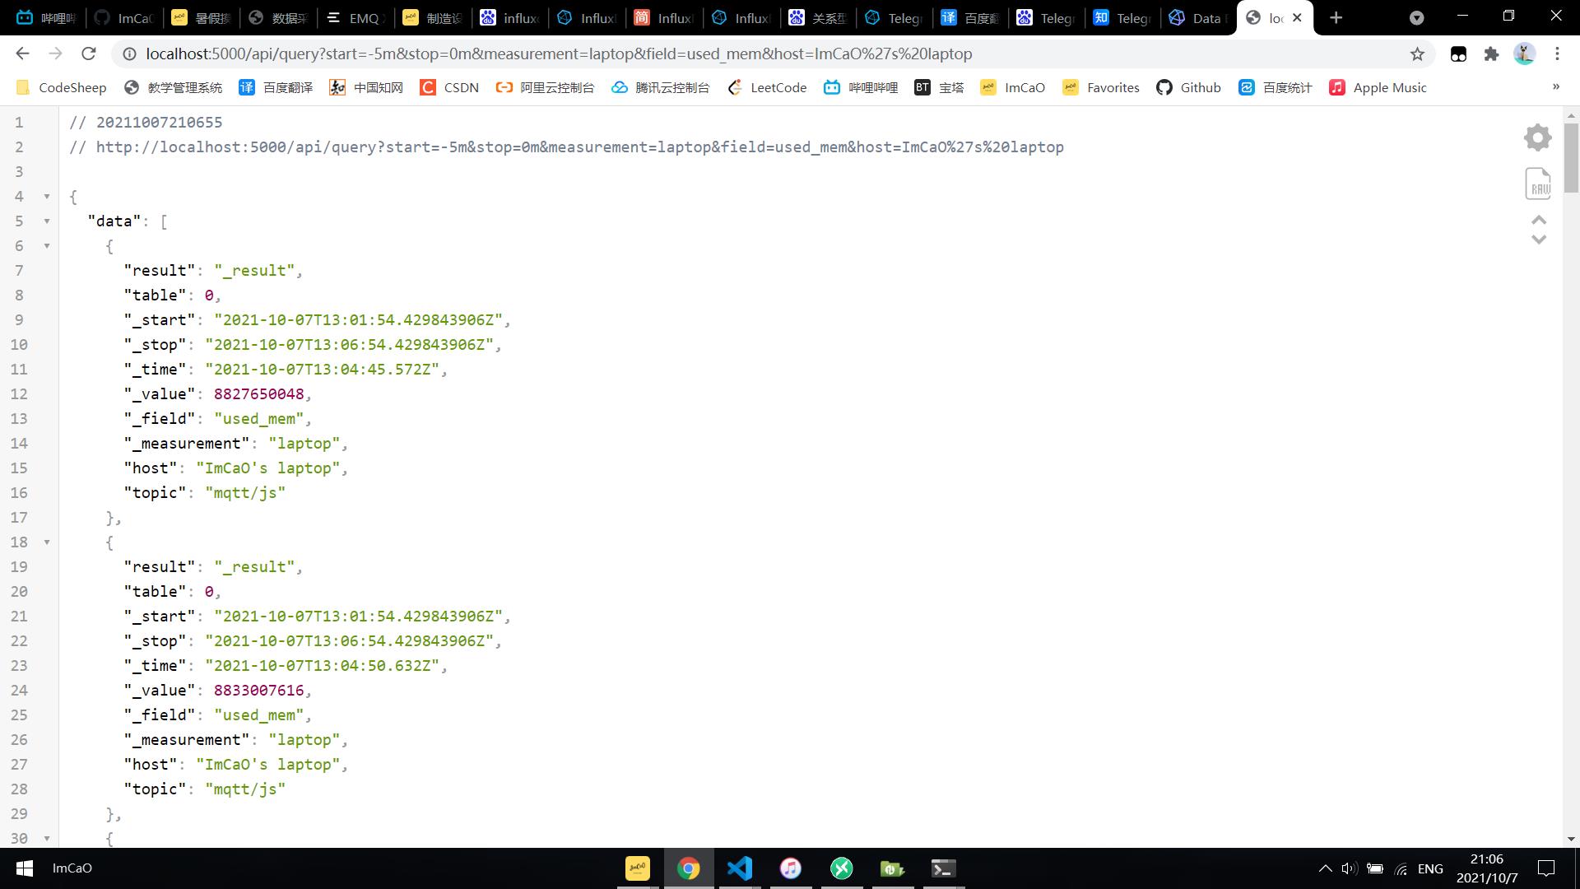The height and width of the screenshot is (889, 1580).
Task: Open Github bookmark
Action: [1188, 87]
